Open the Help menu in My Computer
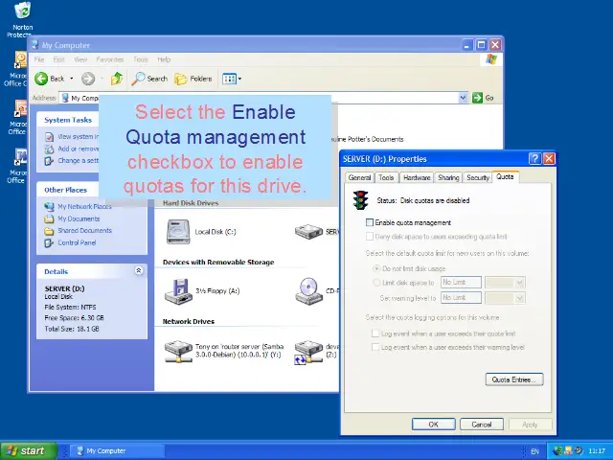 click(x=164, y=59)
